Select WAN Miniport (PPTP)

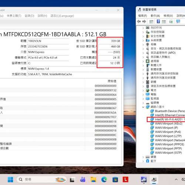pyautogui.click(x=166, y=148)
